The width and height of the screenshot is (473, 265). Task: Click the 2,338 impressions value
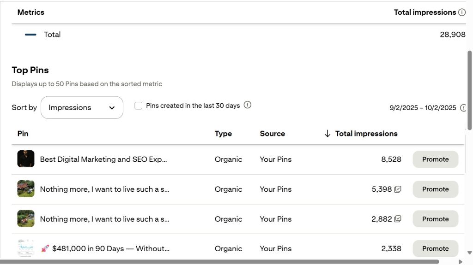(391, 249)
